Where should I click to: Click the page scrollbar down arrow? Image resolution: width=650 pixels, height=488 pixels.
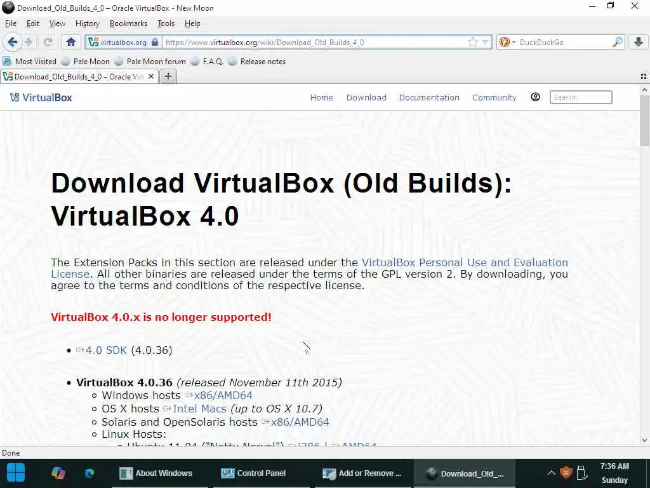click(x=644, y=440)
